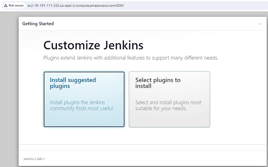Screen dimensions: 268x167
Task: Click the "Select plugins to install" bold title text
Action: pos(158,83)
